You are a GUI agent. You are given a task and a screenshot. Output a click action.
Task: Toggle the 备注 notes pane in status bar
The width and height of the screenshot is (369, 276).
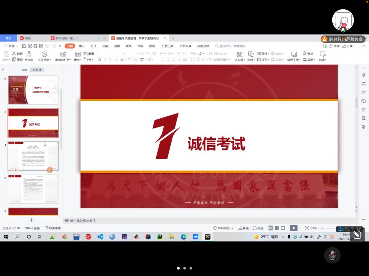pyautogui.click(x=244, y=228)
